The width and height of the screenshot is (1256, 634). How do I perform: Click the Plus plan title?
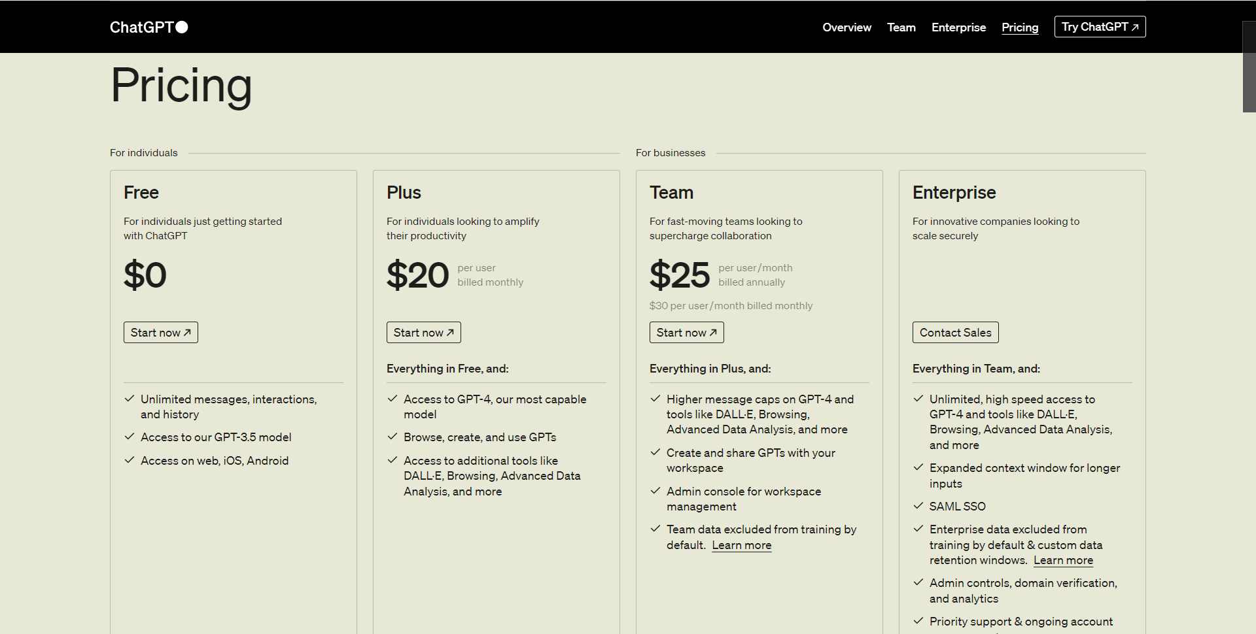(404, 193)
